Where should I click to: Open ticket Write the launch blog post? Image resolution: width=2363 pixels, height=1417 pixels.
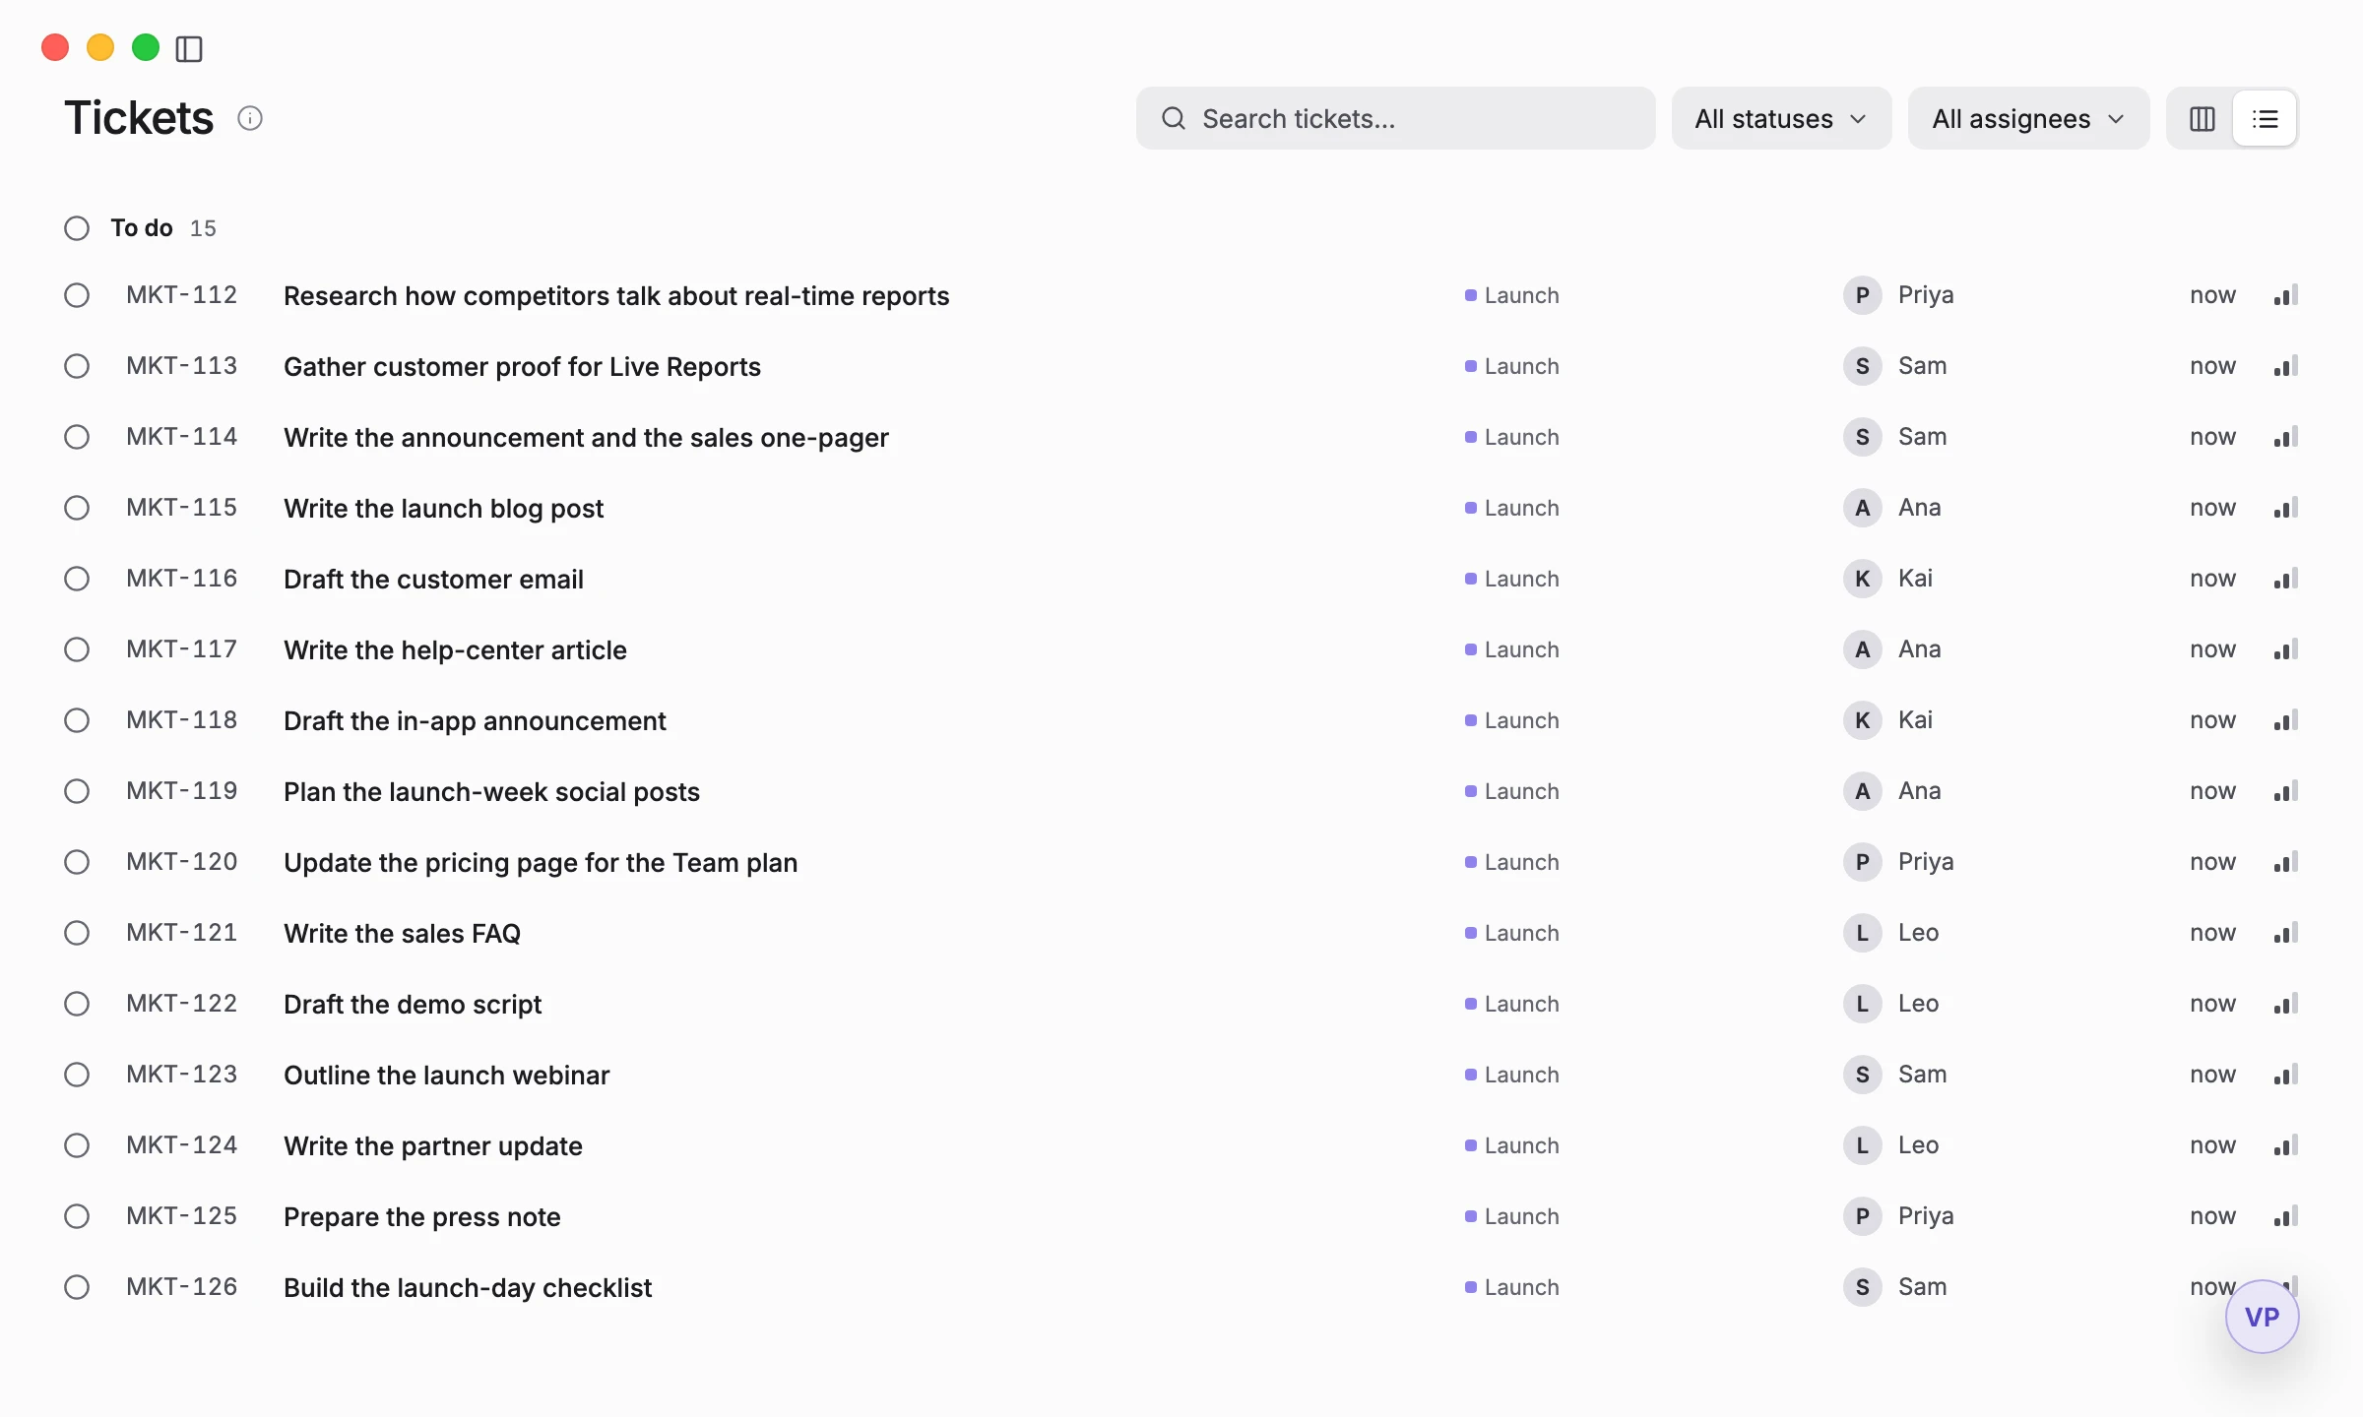(x=443, y=509)
